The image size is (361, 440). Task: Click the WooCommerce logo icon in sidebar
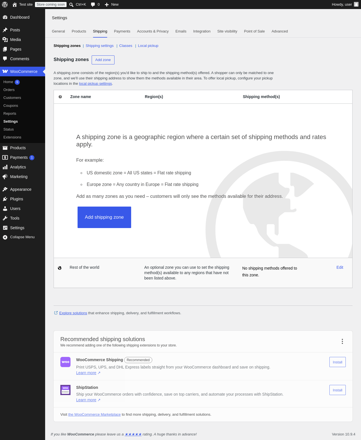click(5, 71)
